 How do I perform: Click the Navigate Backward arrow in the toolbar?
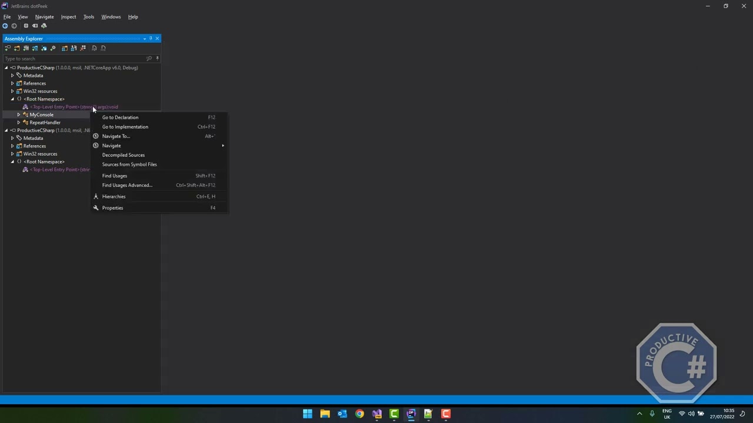coord(5,26)
